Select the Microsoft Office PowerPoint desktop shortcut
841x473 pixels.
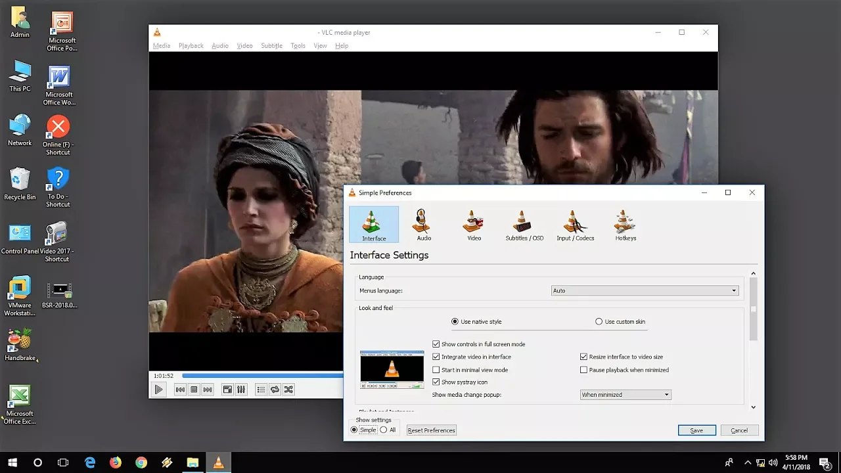(62, 32)
